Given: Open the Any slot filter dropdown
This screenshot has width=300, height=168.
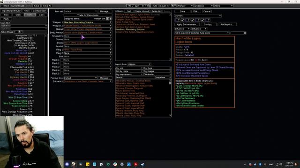Looking at the screenshot, I should (x=129, y=68).
